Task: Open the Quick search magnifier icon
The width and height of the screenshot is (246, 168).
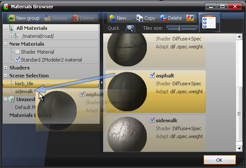Action: click(x=130, y=29)
